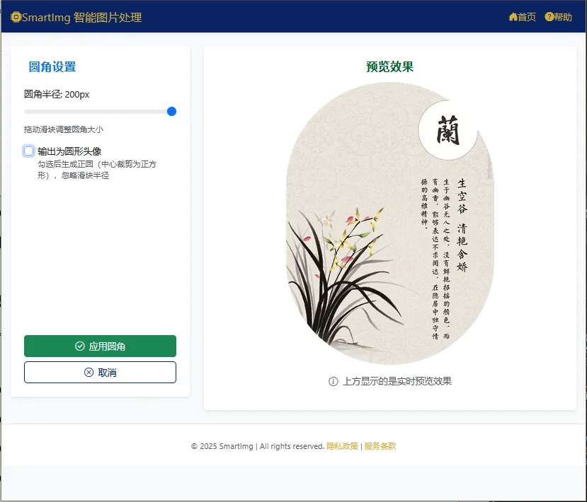This screenshot has width=587, height=502.
Task: Open the 首页 navigation item
Action: [523, 17]
